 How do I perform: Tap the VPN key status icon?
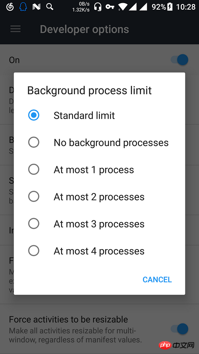(110, 7)
